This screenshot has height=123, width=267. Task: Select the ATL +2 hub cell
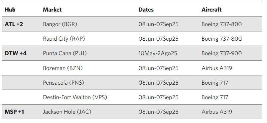pos(14,24)
